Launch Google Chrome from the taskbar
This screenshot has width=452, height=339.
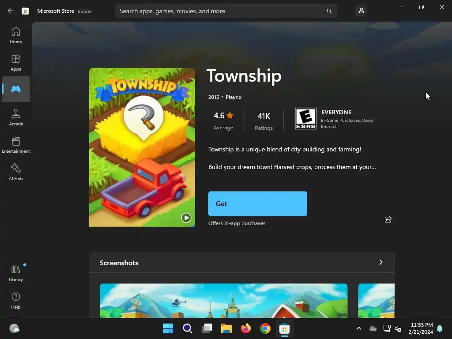[x=265, y=328]
